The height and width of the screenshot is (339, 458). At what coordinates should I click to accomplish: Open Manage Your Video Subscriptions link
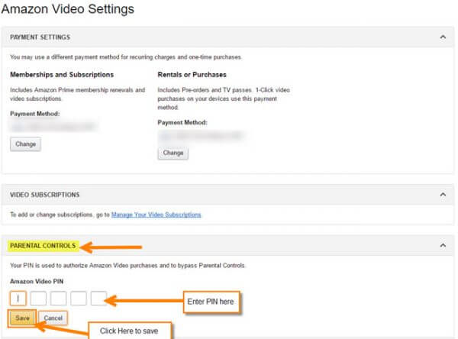(156, 215)
